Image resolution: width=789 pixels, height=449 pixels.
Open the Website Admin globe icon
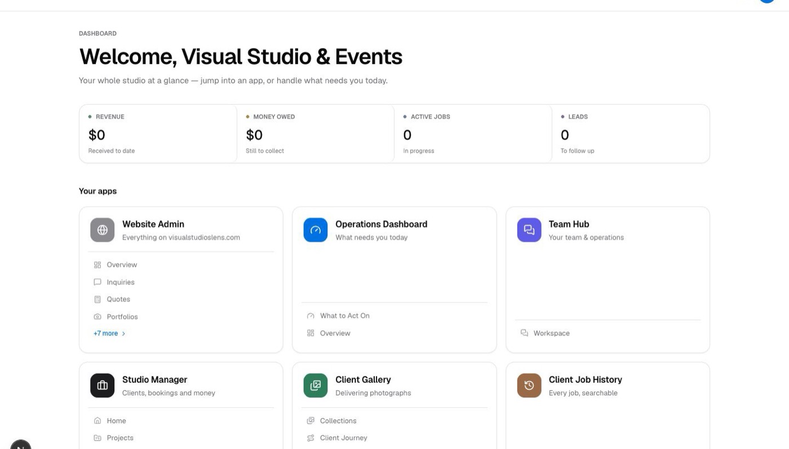tap(102, 230)
